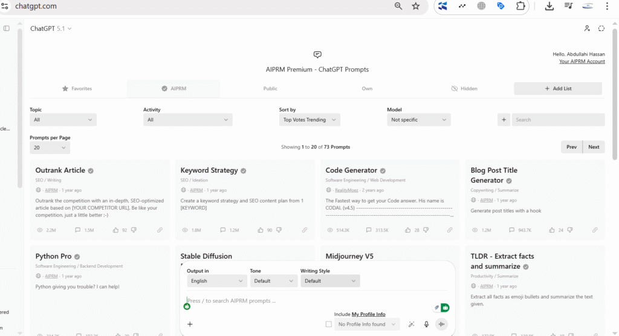Open Your AIPRM Account link
This screenshot has height=336, width=619.
[x=582, y=61]
